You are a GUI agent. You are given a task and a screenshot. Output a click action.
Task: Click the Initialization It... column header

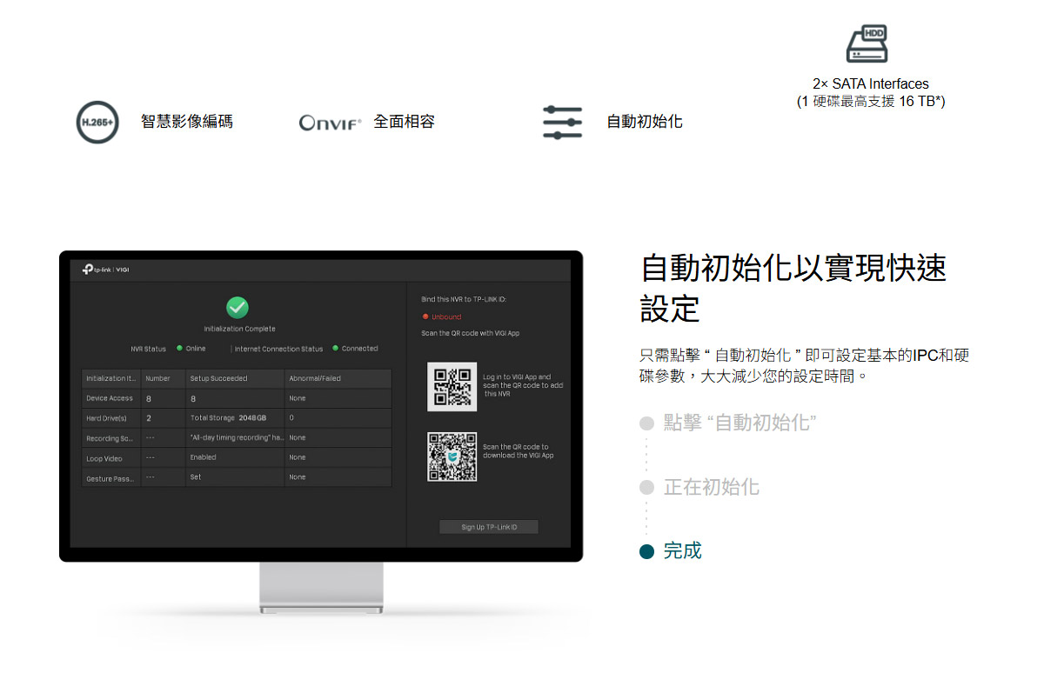(111, 378)
